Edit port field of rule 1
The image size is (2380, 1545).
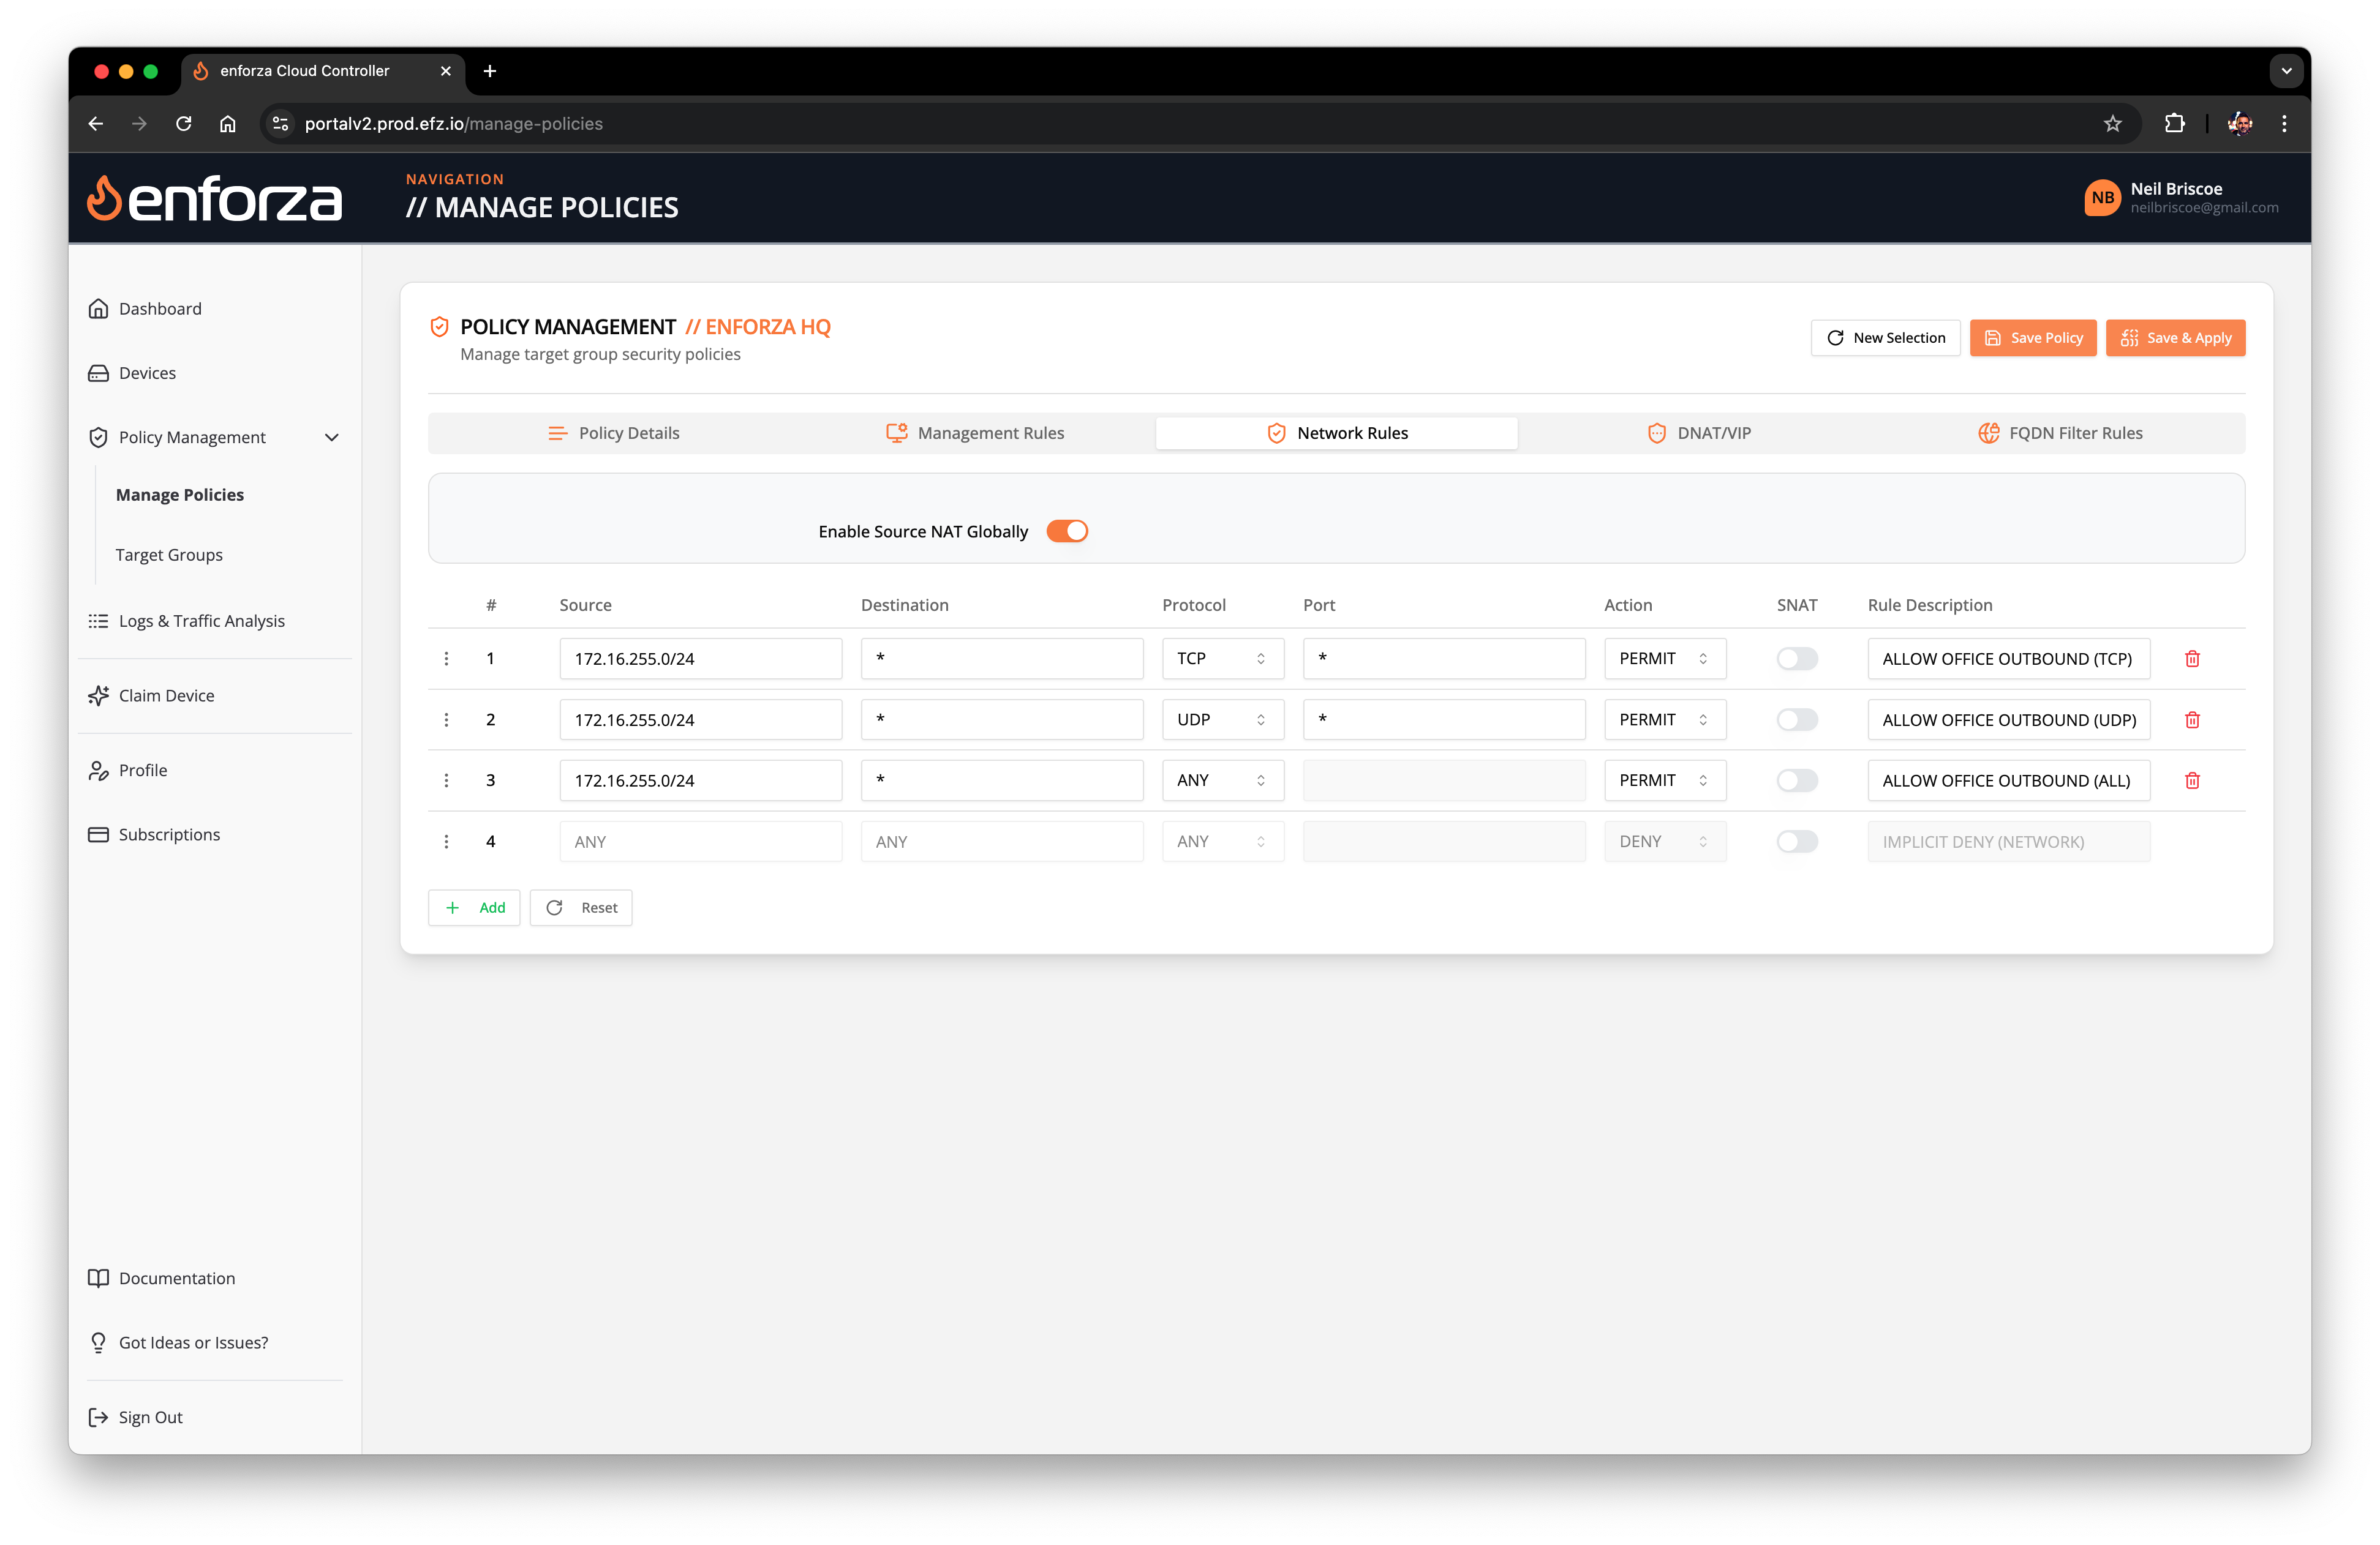coord(1444,659)
